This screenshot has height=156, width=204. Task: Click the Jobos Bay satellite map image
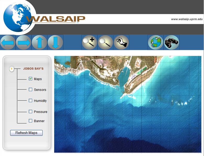[128, 104]
